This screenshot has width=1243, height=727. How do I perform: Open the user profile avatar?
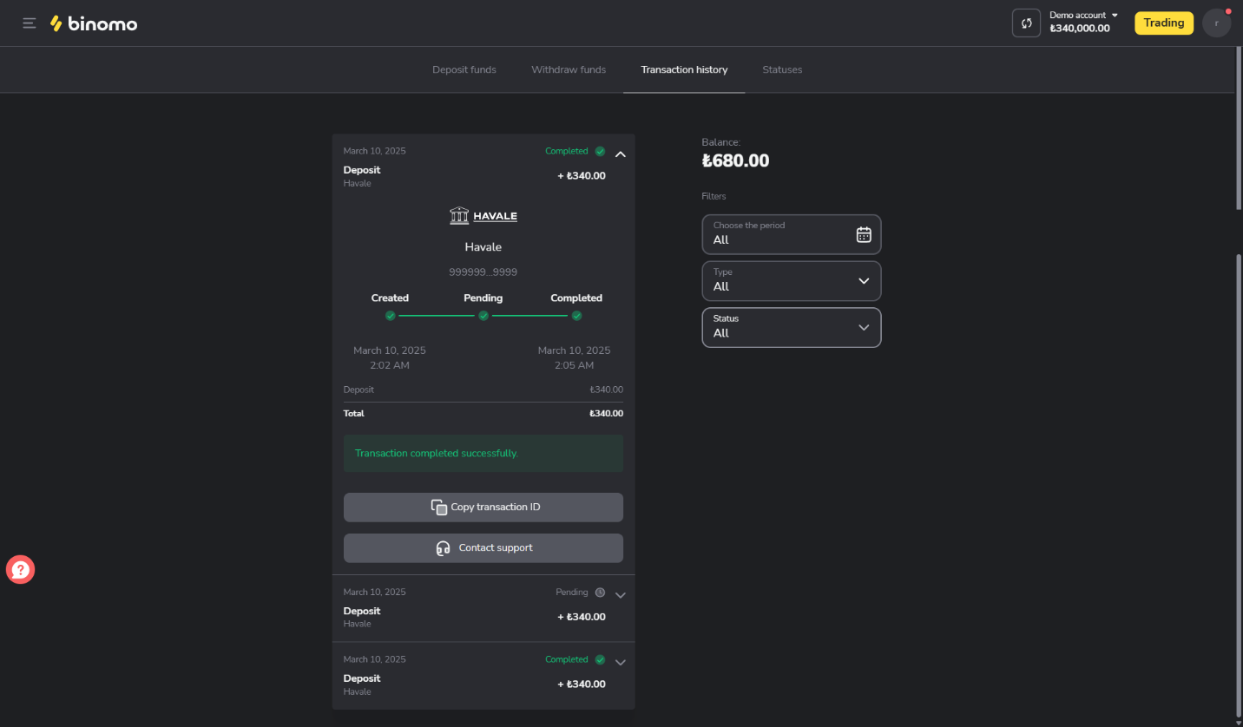(x=1216, y=23)
